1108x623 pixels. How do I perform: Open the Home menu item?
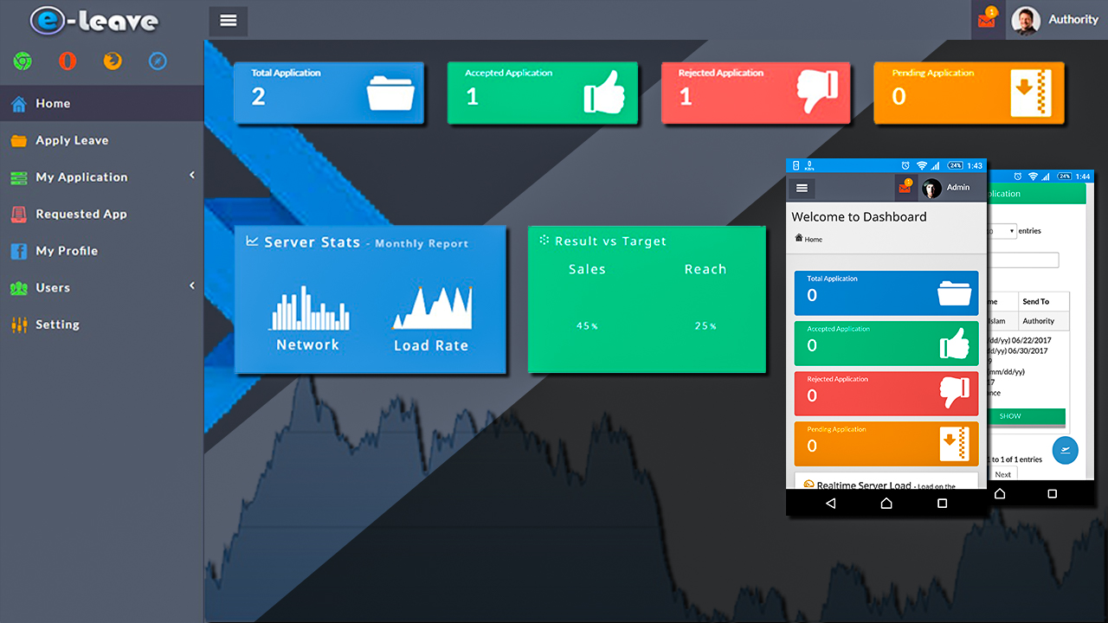[x=53, y=104]
